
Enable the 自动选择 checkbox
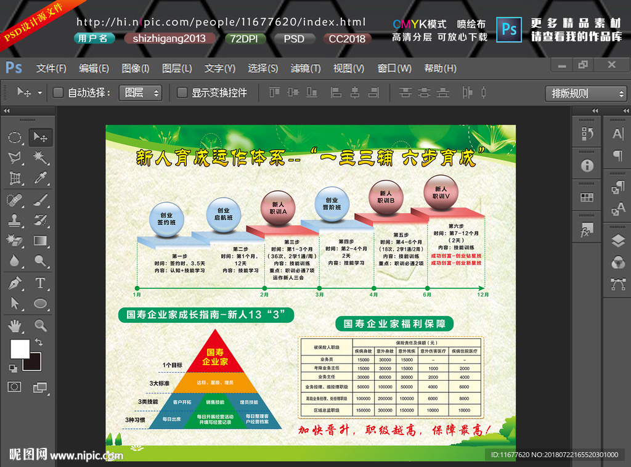point(58,93)
